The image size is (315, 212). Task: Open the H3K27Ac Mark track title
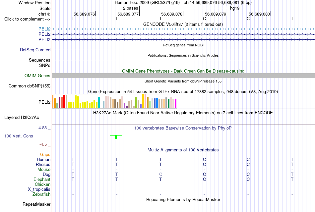(183, 113)
